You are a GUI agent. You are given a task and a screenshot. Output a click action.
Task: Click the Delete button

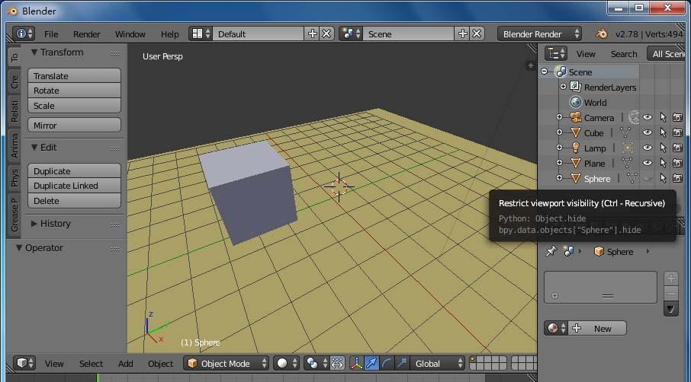click(x=74, y=201)
